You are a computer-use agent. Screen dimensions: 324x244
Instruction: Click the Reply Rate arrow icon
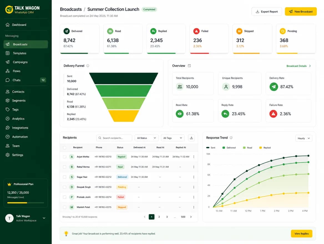click(225, 114)
